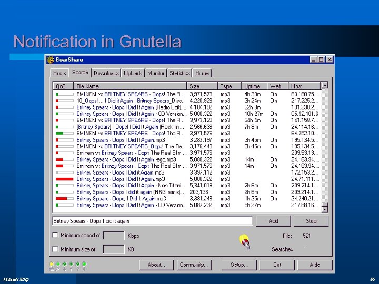Click the search text field containing Britney Spears

(153, 221)
